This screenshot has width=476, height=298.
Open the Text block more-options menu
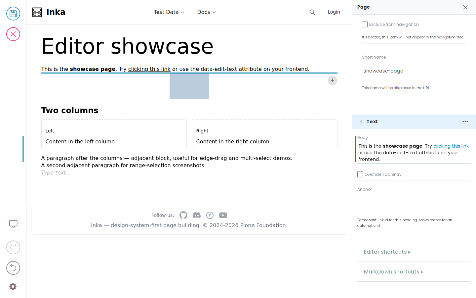pos(465,122)
